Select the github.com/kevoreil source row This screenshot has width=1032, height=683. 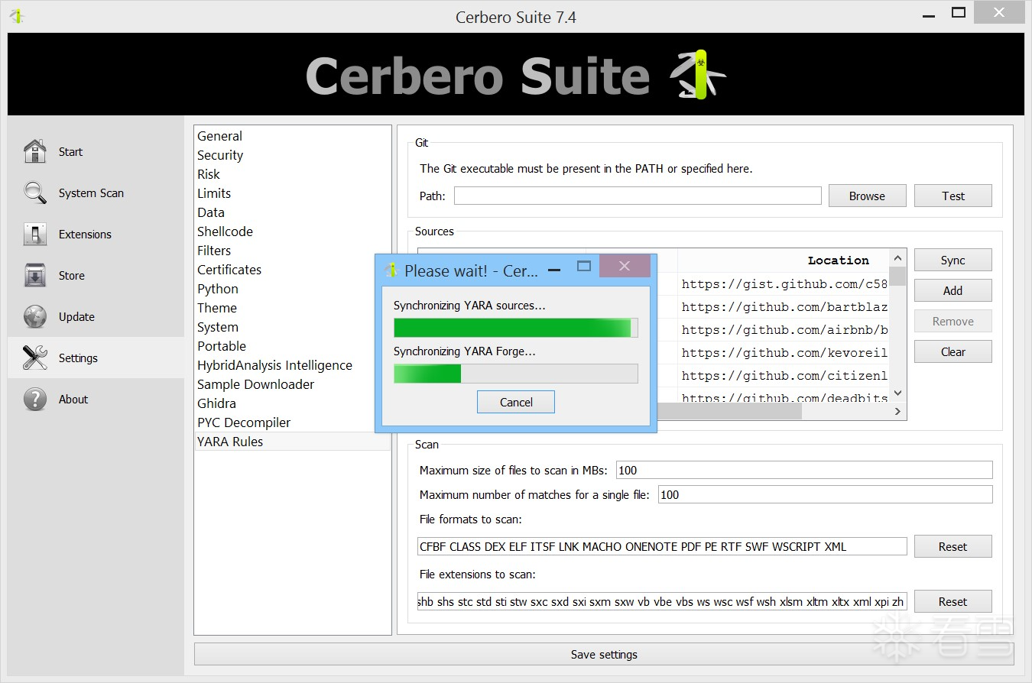tap(784, 353)
